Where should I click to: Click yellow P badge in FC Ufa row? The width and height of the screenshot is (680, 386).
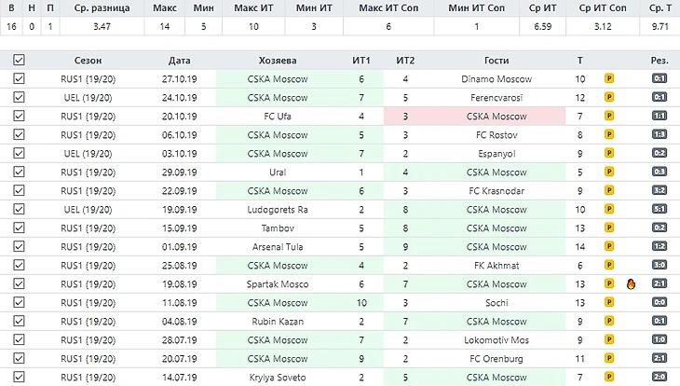tap(608, 117)
